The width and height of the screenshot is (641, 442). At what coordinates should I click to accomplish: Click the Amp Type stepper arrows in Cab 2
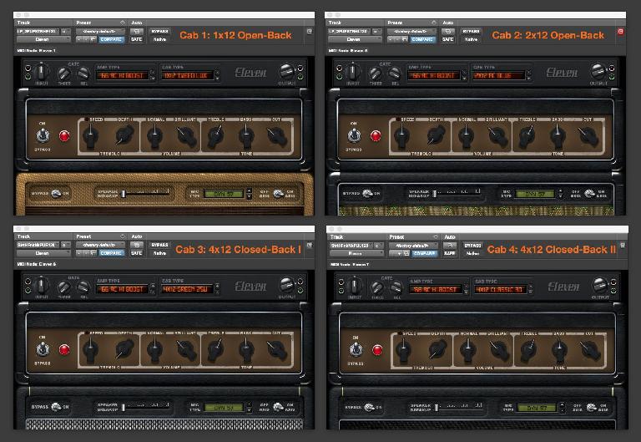pyautogui.click(x=464, y=76)
